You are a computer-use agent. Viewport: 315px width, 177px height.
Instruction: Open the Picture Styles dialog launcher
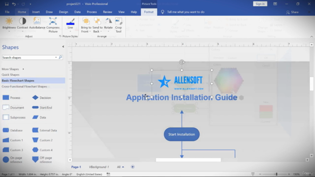[x=60, y=36]
